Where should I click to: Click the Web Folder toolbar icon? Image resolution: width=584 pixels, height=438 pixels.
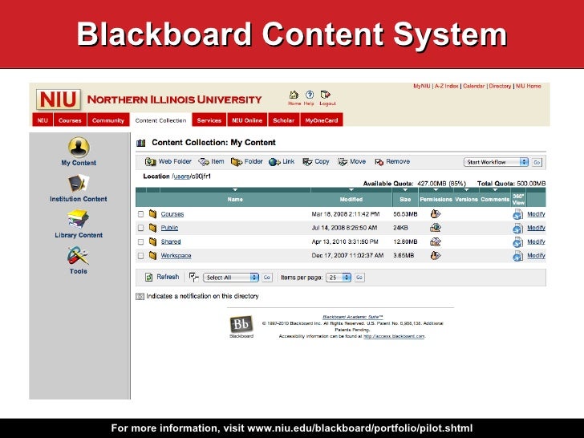click(x=151, y=162)
